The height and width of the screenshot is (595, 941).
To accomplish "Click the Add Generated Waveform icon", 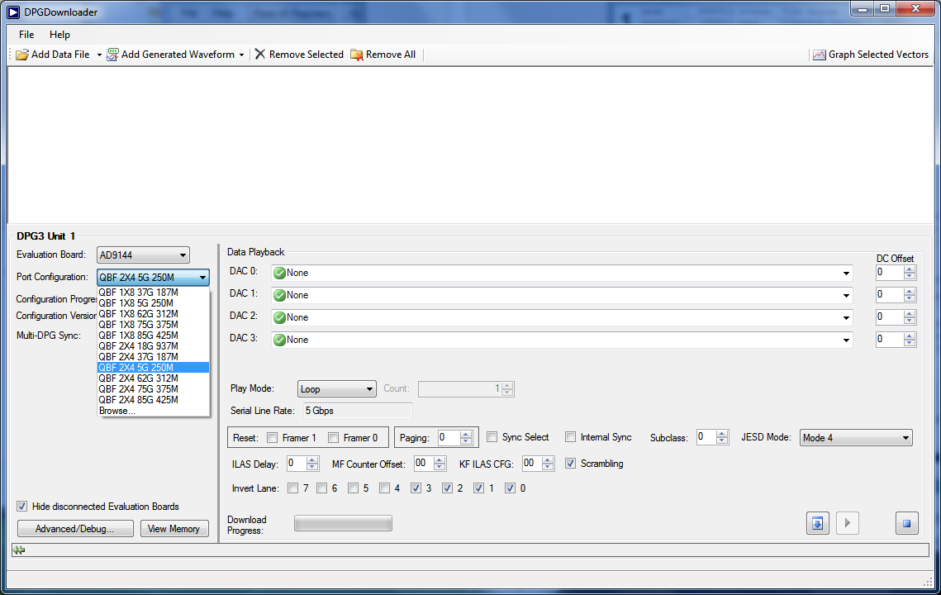I will (112, 55).
